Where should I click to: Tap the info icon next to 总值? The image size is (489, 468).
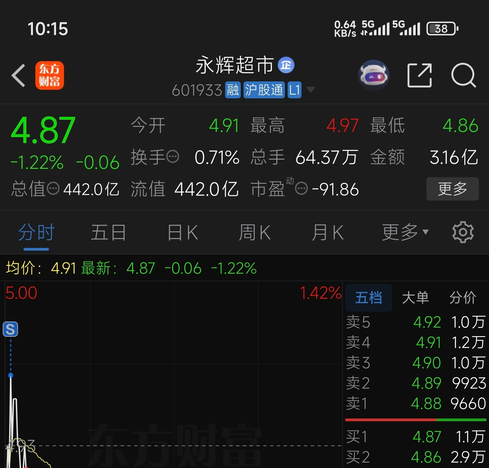[x=53, y=188]
